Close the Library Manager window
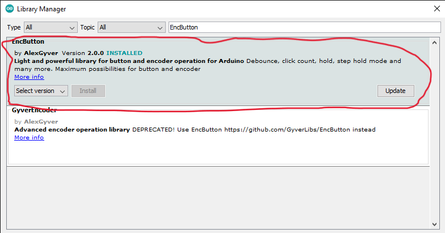This screenshot has height=233, width=445. 437,9
